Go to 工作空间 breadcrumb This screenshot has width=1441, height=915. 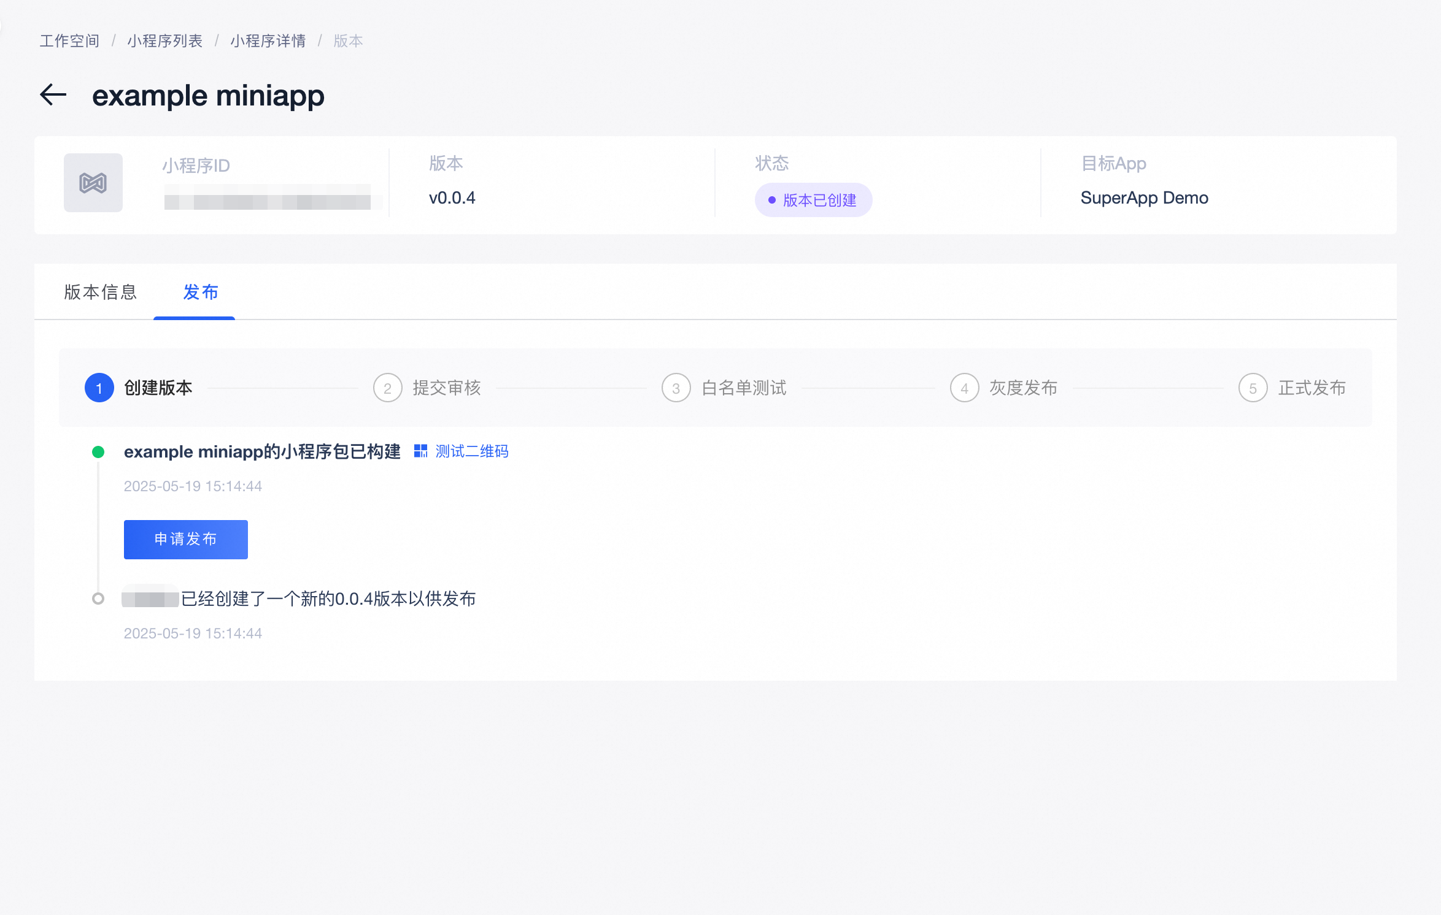69,41
